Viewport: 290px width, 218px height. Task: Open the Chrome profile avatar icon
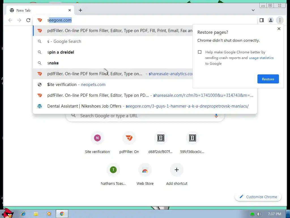(270, 20)
